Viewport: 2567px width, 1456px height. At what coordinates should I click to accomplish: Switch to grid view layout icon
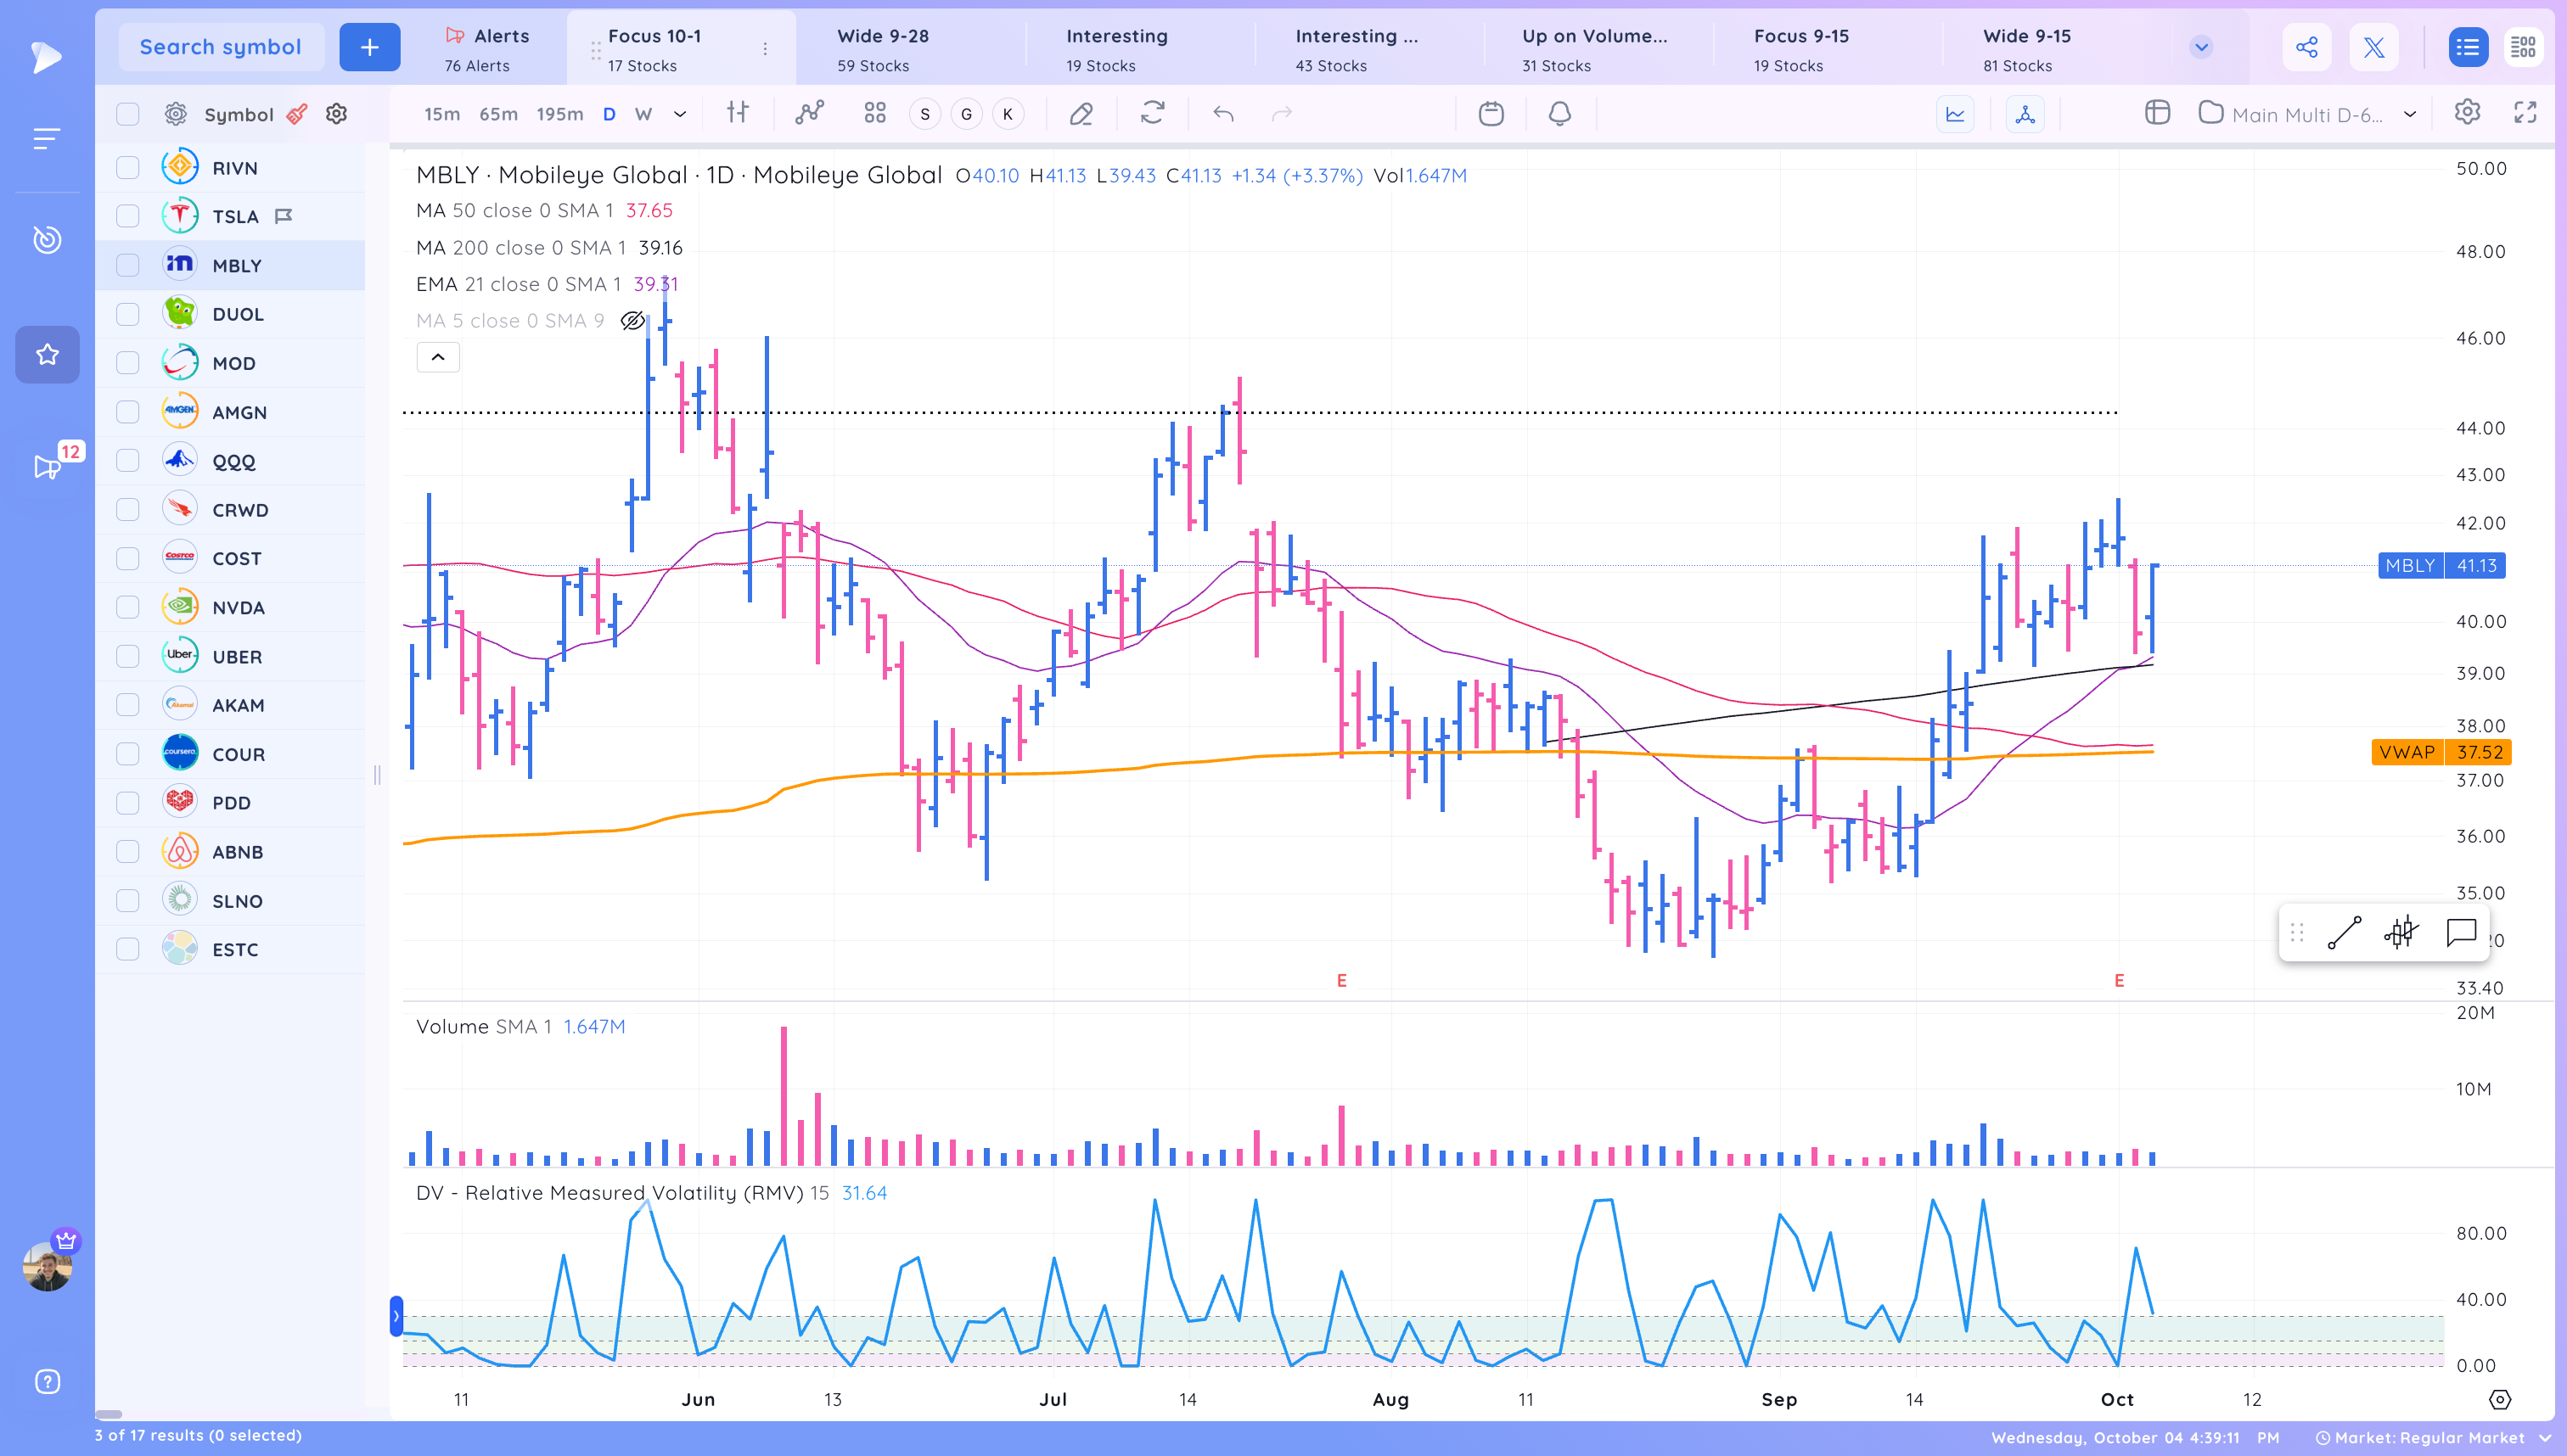(2523, 47)
